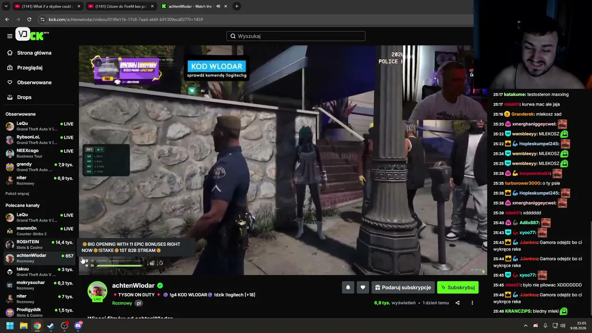Open Obserwowane in the sidebar
The width and height of the screenshot is (592, 333).
point(34,82)
